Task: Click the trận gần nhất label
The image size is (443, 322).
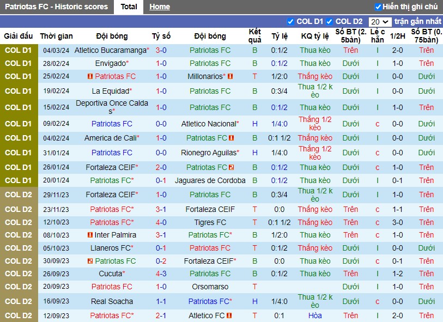Action: [x=417, y=21]
